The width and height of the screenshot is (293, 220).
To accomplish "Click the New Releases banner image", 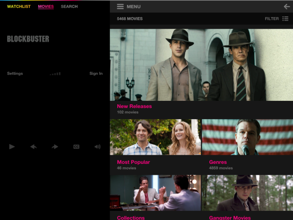I will [201, 65].
